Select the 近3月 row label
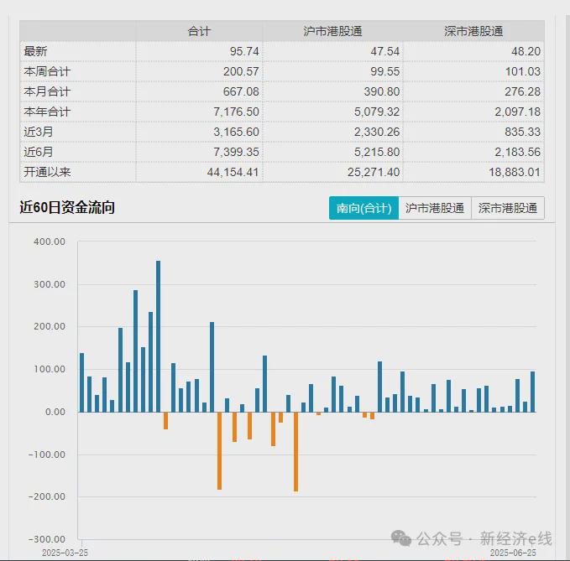Viewport: 570px width, 561px height. [39, 132]
